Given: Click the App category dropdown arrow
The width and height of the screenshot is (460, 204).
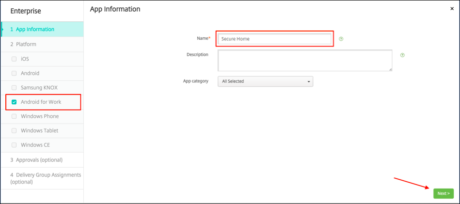Looking at the screenshot, I should [x=309, y=81].
